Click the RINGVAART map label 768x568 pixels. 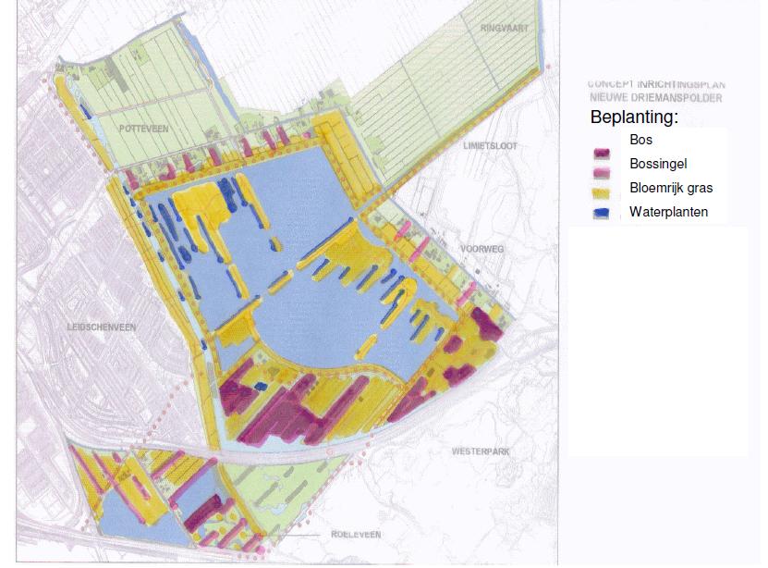(504, 30)
